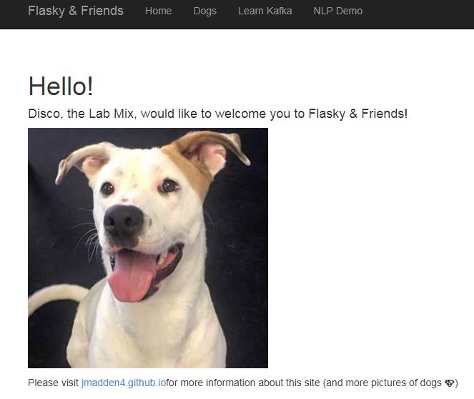Viewport: 474px width, 399px height.
Task: Click the dog's black nose
Action: [123, 220]
